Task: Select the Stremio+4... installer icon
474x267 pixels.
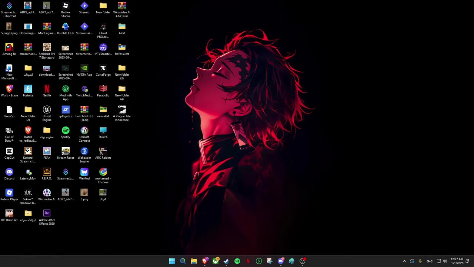Action: pos(84,29)
